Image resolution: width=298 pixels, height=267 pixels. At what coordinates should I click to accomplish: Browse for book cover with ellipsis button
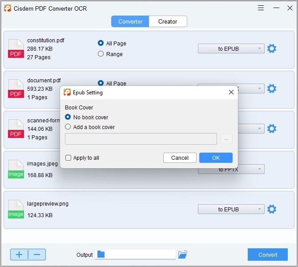226,139
